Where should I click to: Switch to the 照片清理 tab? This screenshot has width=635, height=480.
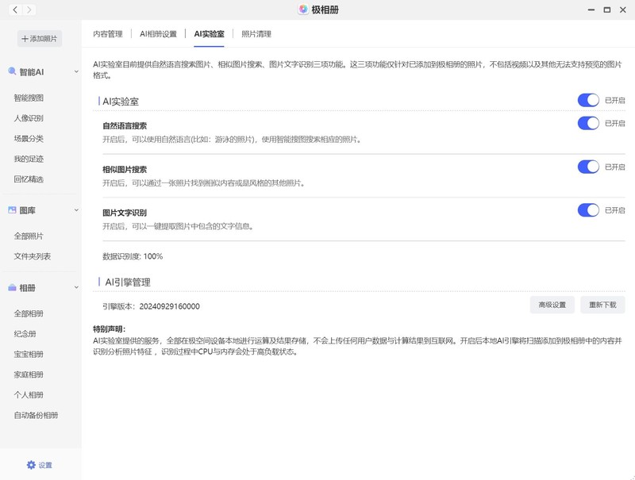pyautogui.click(x=254, y=34)
